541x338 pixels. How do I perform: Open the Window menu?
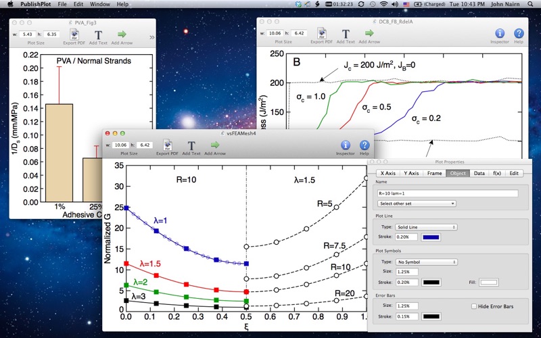(99, 4)
